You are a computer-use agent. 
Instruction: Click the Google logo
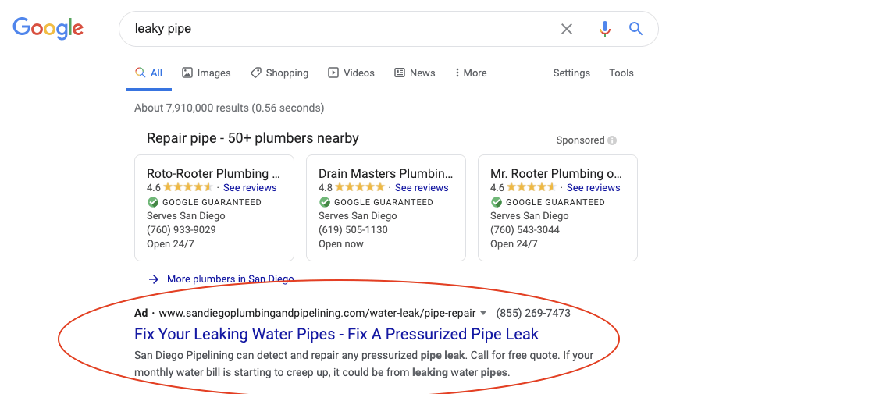tap(48, 28)
